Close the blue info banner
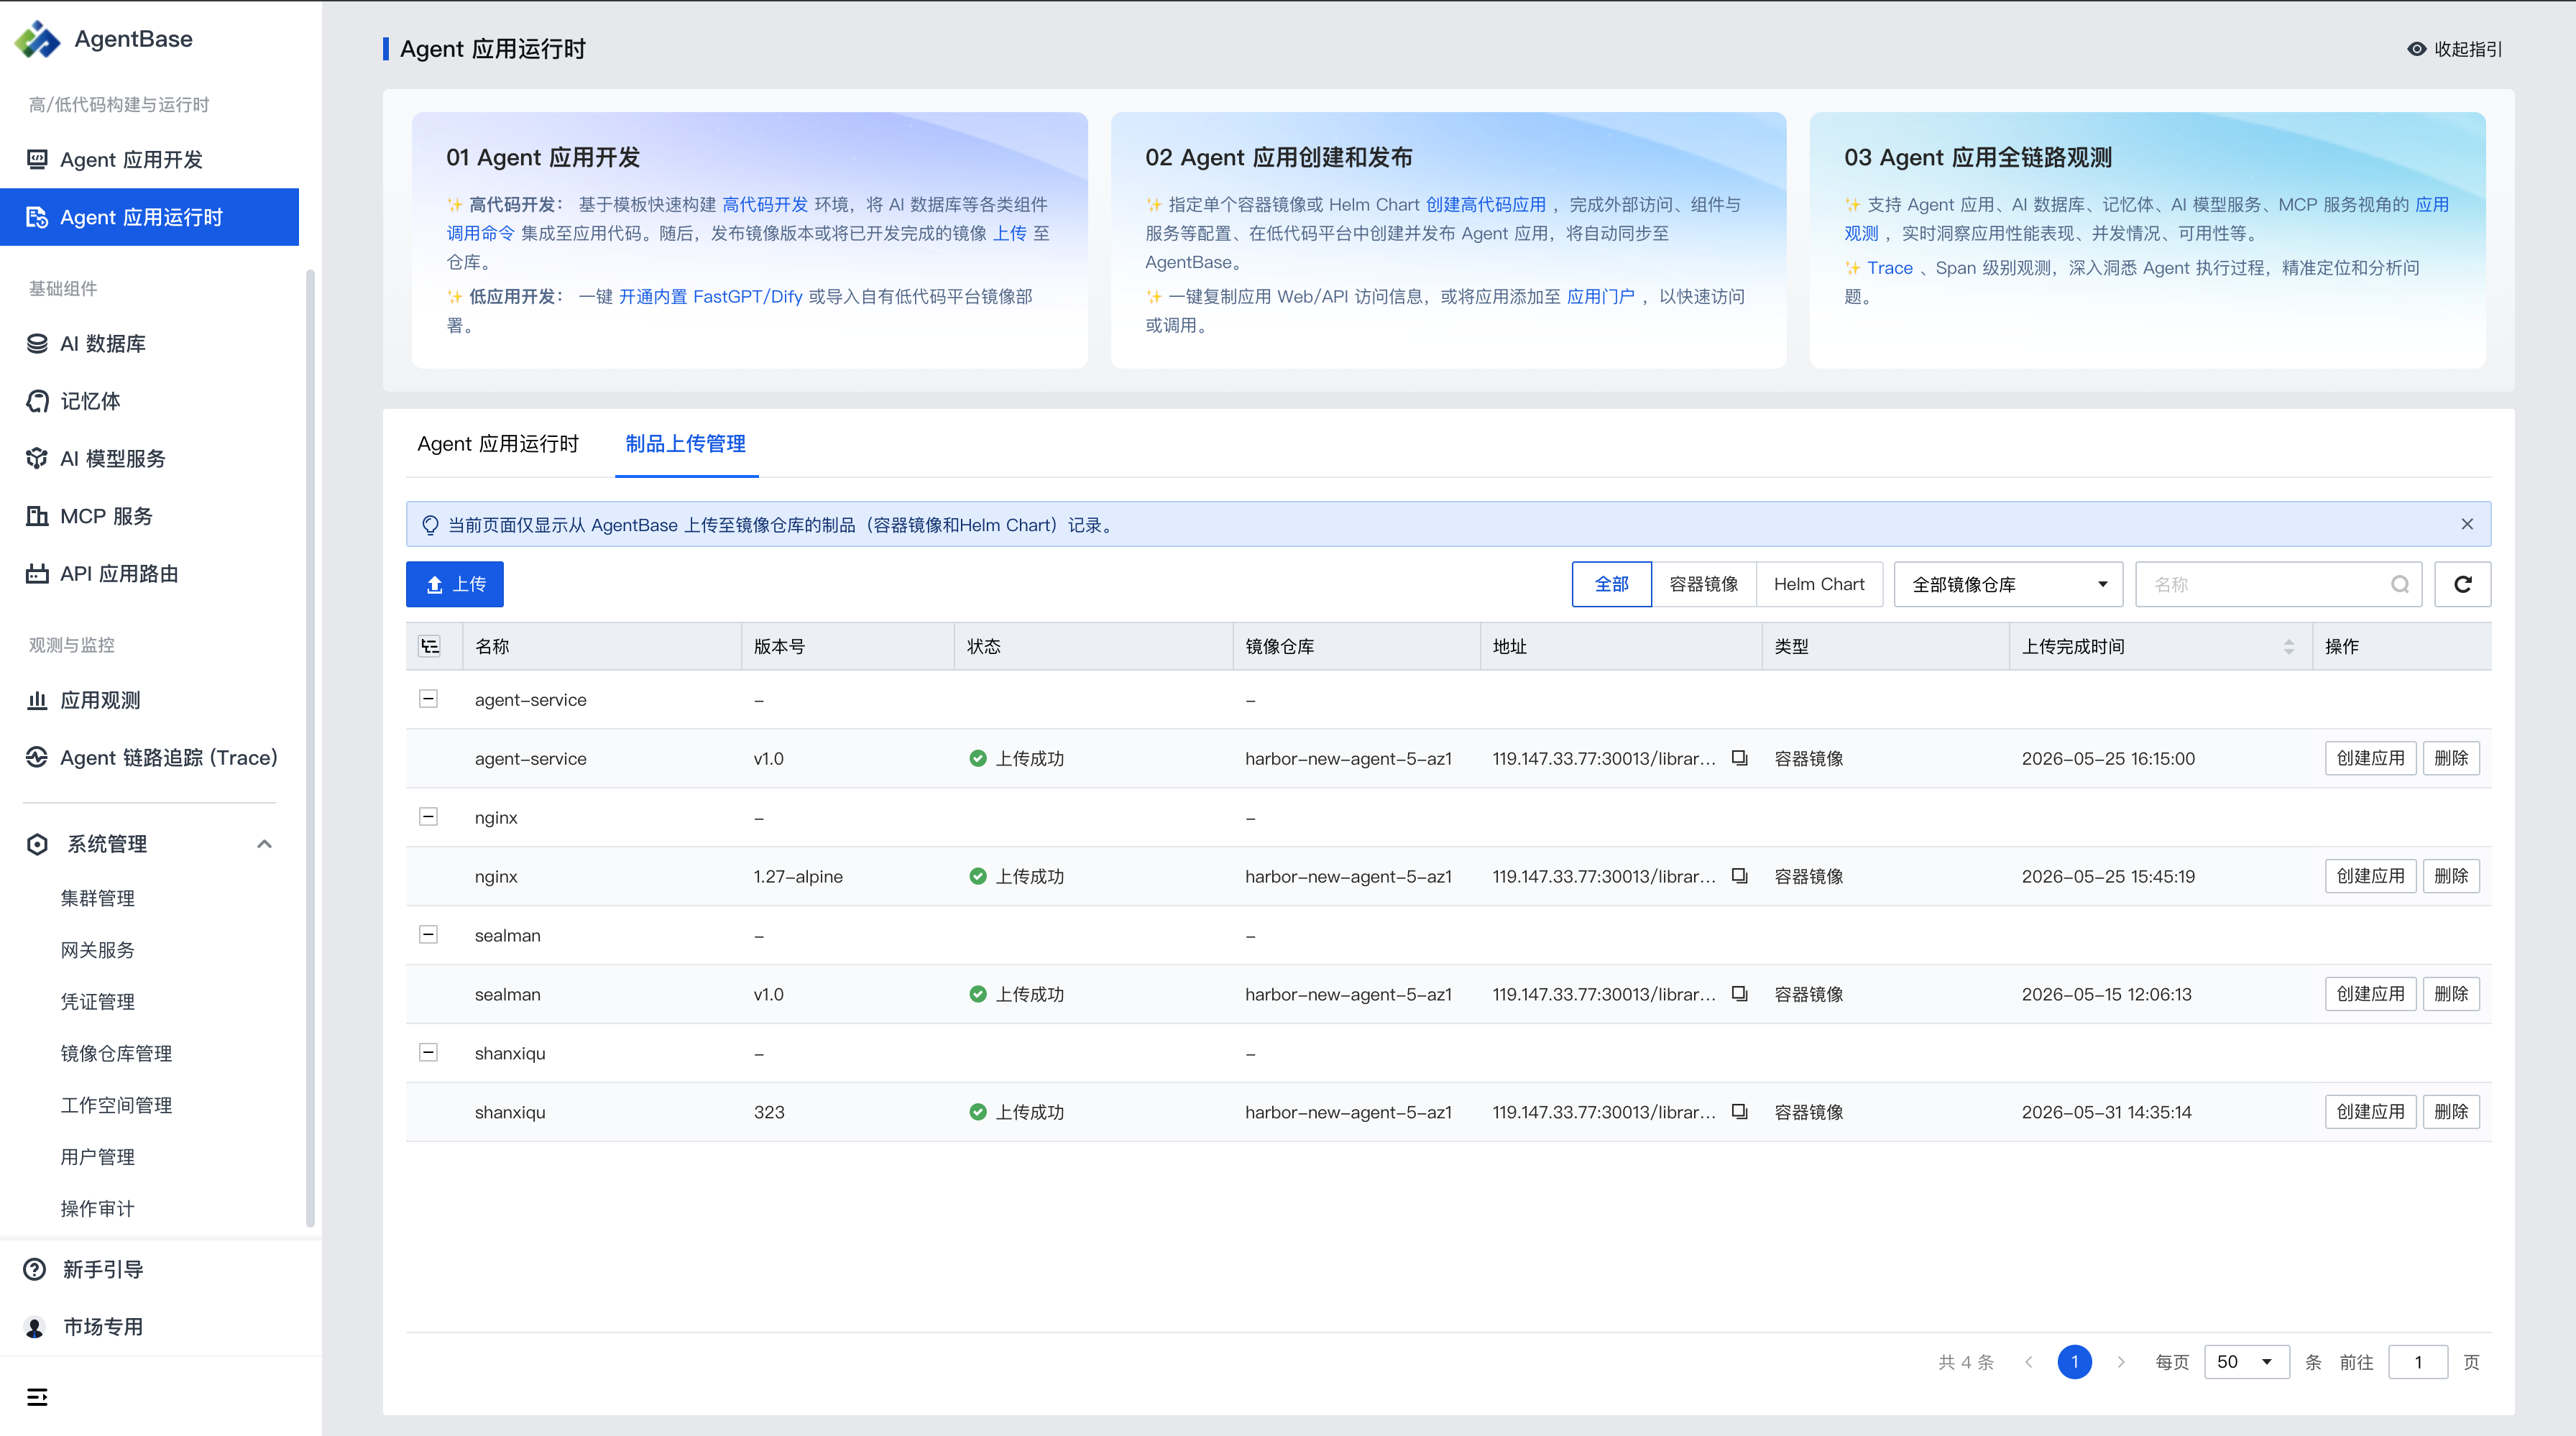The width and height of the screenshot is (2576, 1436). [2467, 524]
